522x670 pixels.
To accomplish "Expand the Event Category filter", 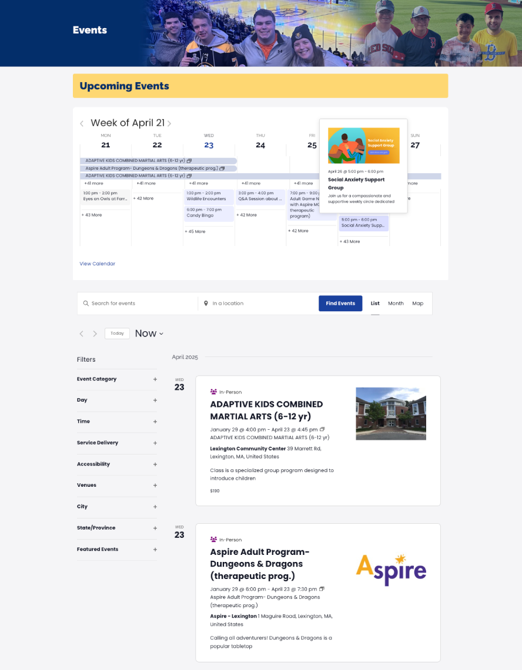I will pos(155,379).
